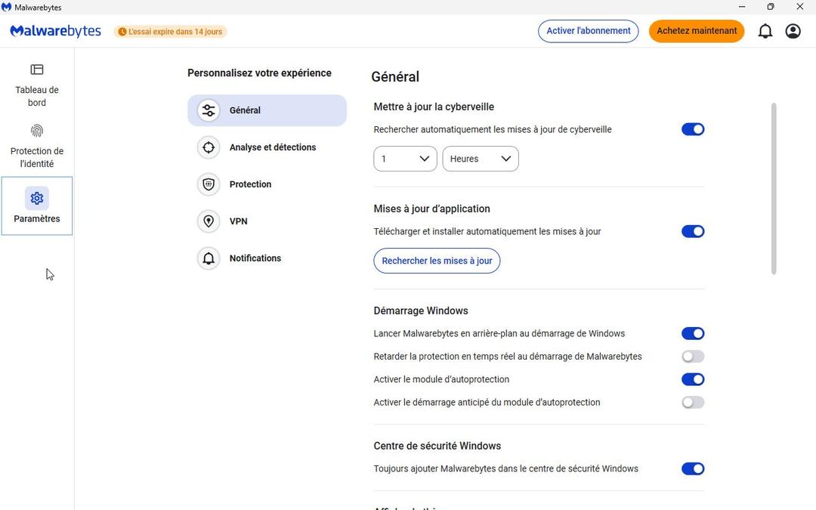Viewport: 816px width, 510px height.
Task: Open the notifications bell icon in header
Action: (765, 31)
